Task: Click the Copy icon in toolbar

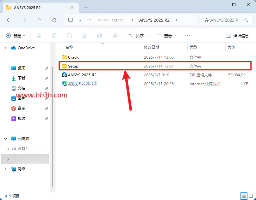Action: click(x=54, y=36)
